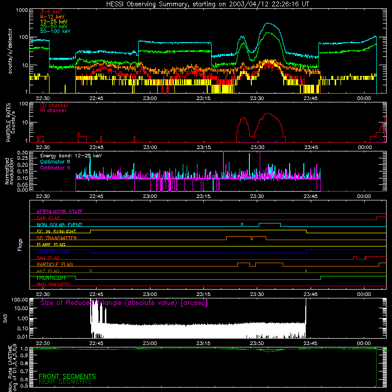Click the 0.8 tick on livetime axis
This screenshot has width=392, height=392.
click(x=24, y=363)
